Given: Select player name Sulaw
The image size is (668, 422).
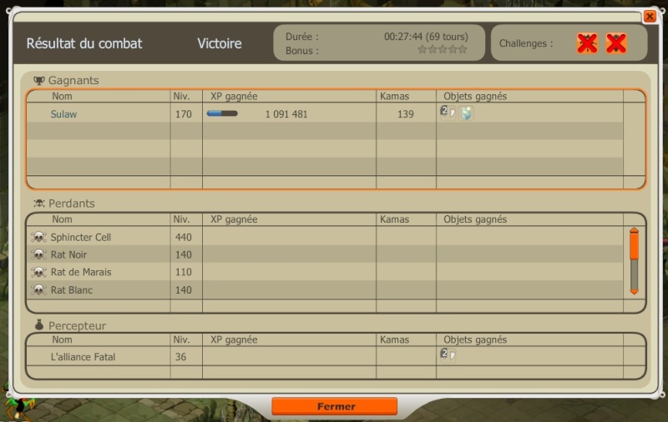Looking at the screenshot, I should pos(63,114).
